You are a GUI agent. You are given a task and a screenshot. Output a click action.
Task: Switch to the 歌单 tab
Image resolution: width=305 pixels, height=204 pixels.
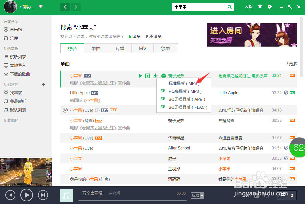pos(165,48)
